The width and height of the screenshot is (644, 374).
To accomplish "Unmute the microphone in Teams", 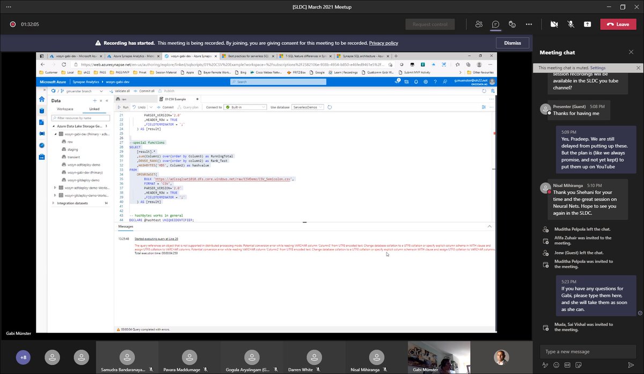I will 570,24.
